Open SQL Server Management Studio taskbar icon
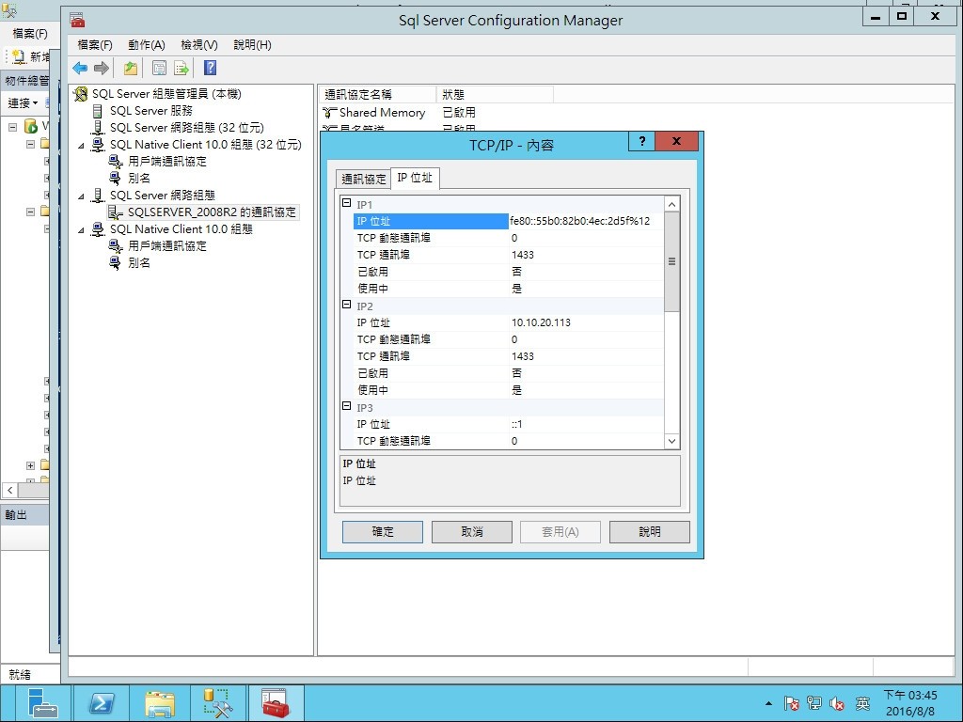The width and height of the screenshot is (963, 722). click(218, 703)
